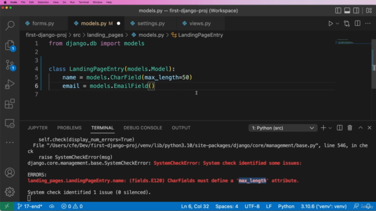The width and height of the screenshot is (376, 211).
Task: Select the TERMINAL panel tab
Action: tap(102, 128)
